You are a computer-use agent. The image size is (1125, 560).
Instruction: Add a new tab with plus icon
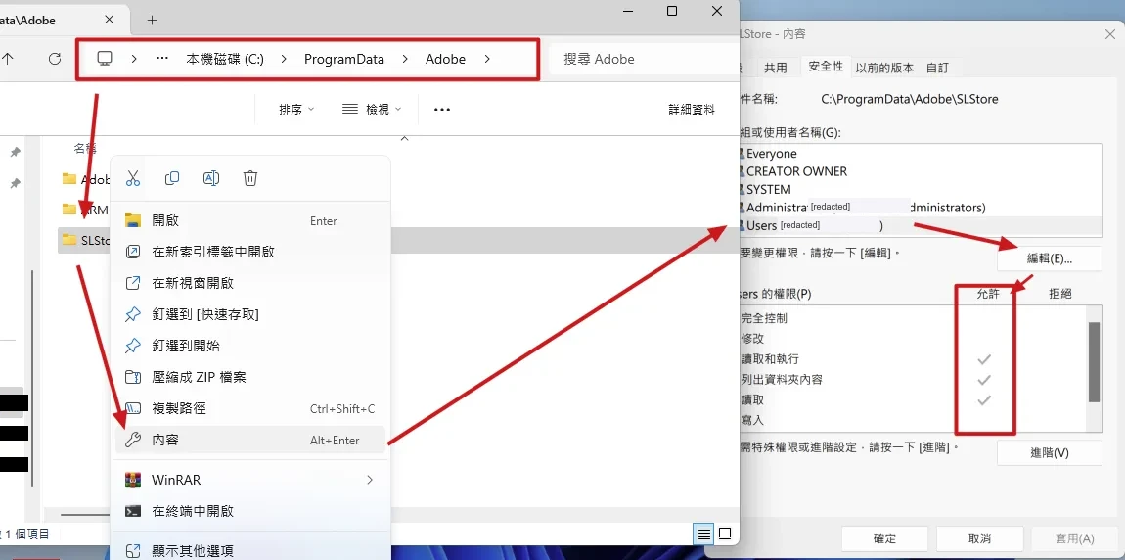coord(152,21)
